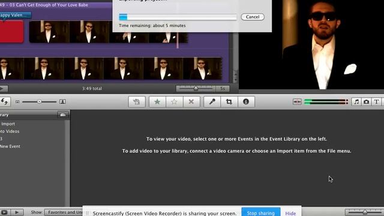Adjust the project frames-per-thumbnail slider
Viewport: 384px width, 216px height.
coord(196,88)
